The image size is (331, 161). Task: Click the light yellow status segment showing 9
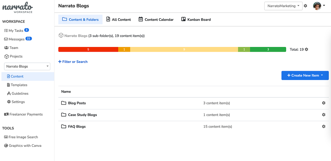[184, 49]
